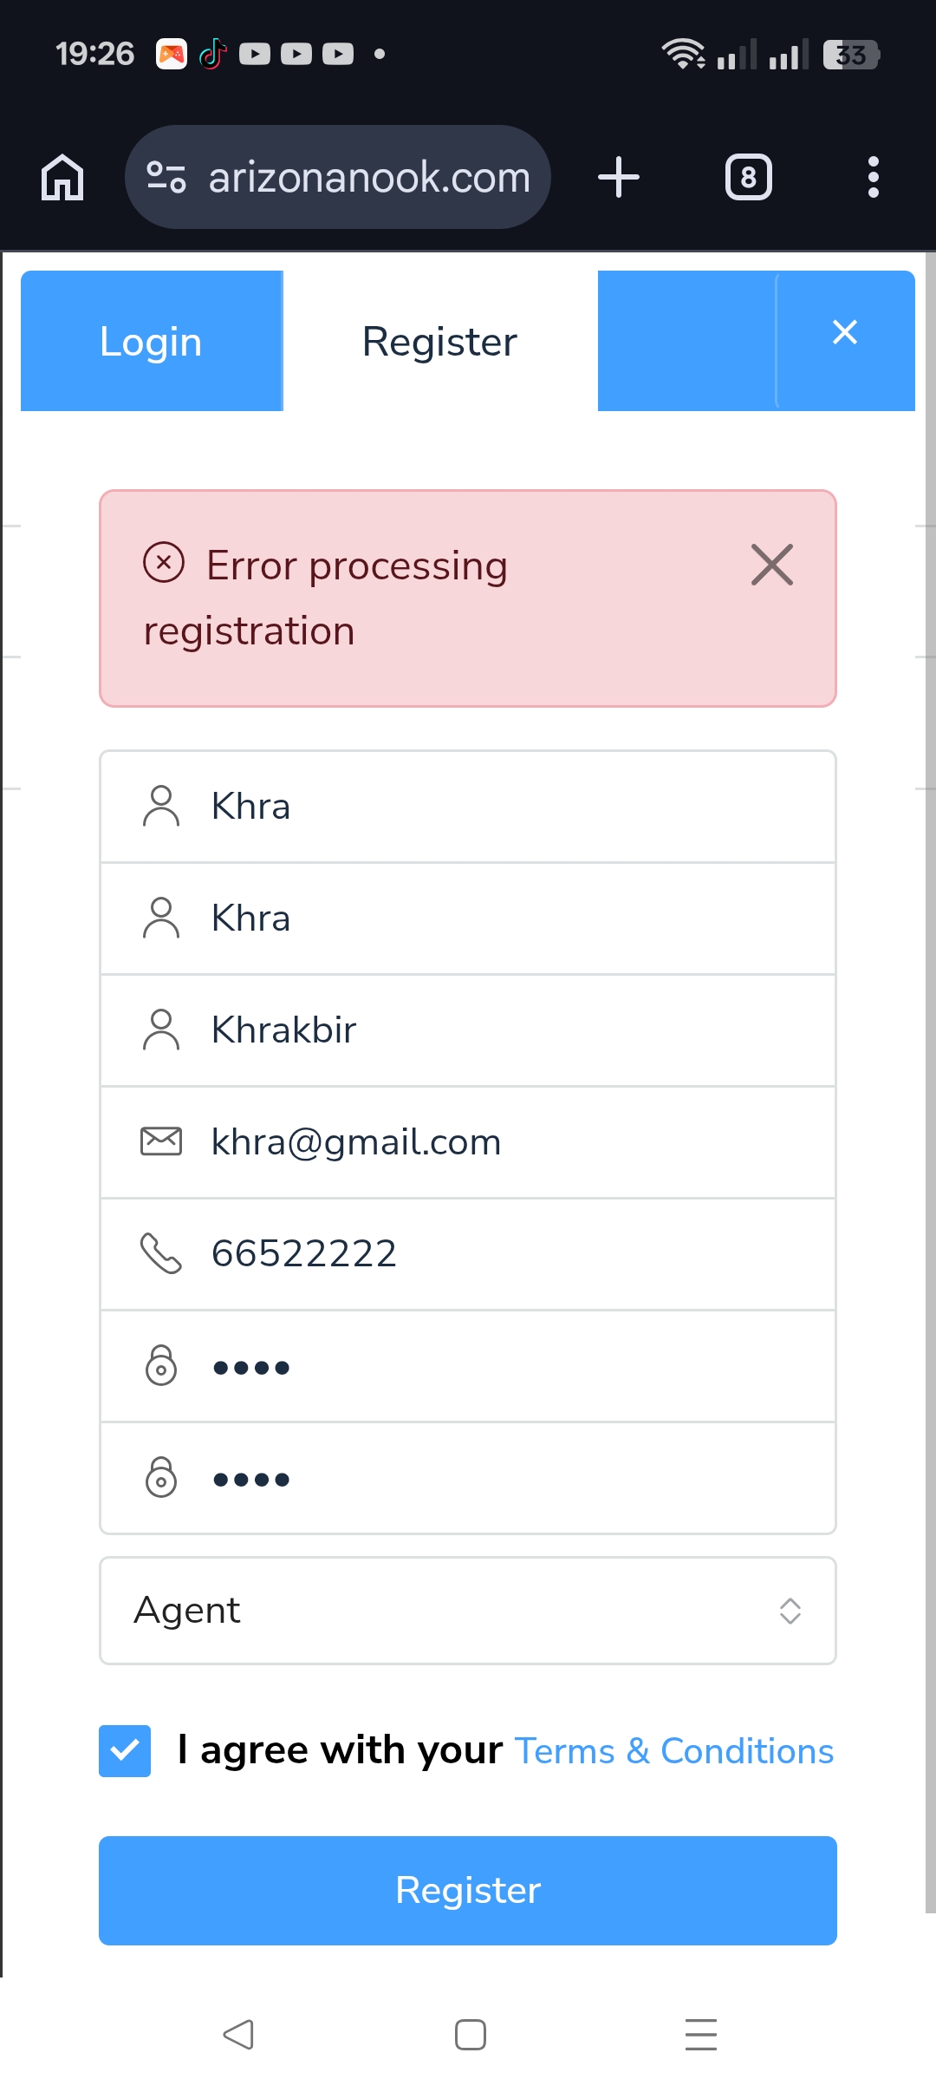The image size is (936, 2092).
Task: Switch to the Login tab
Action: [151, 341]
